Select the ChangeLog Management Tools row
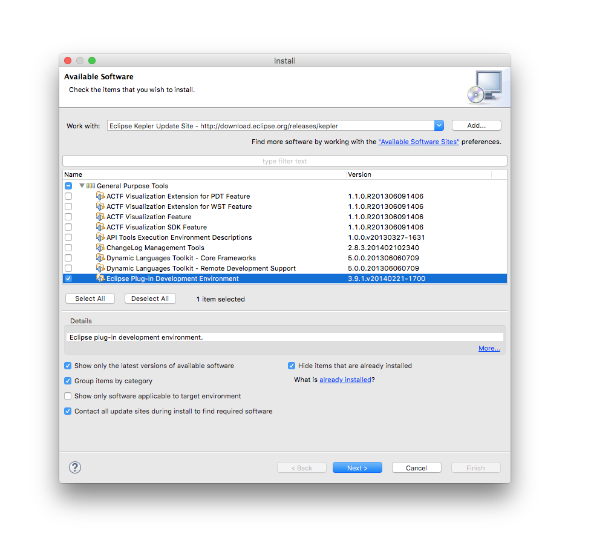Screen dimensions: 591x557 (x=285, y=248)
